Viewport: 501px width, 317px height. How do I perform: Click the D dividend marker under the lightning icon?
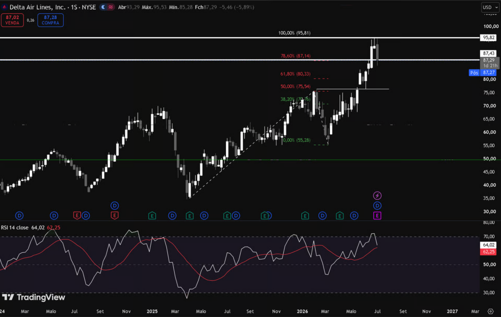tap(377, 205)
